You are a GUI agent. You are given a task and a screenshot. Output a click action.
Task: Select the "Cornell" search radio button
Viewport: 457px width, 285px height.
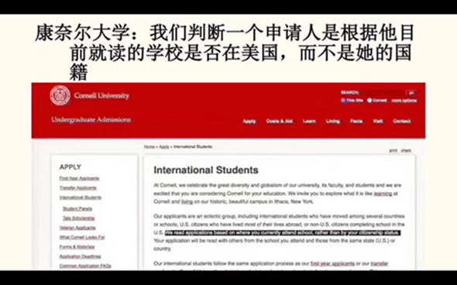[x=369, y=101]
